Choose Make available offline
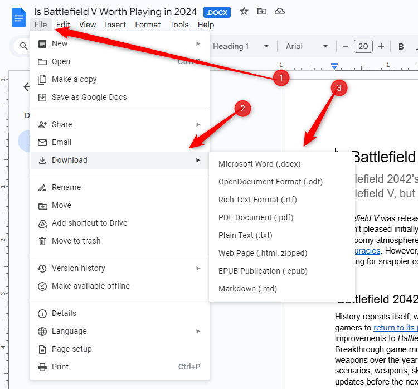This screenshot has width=418, height=389. (120, 286)
